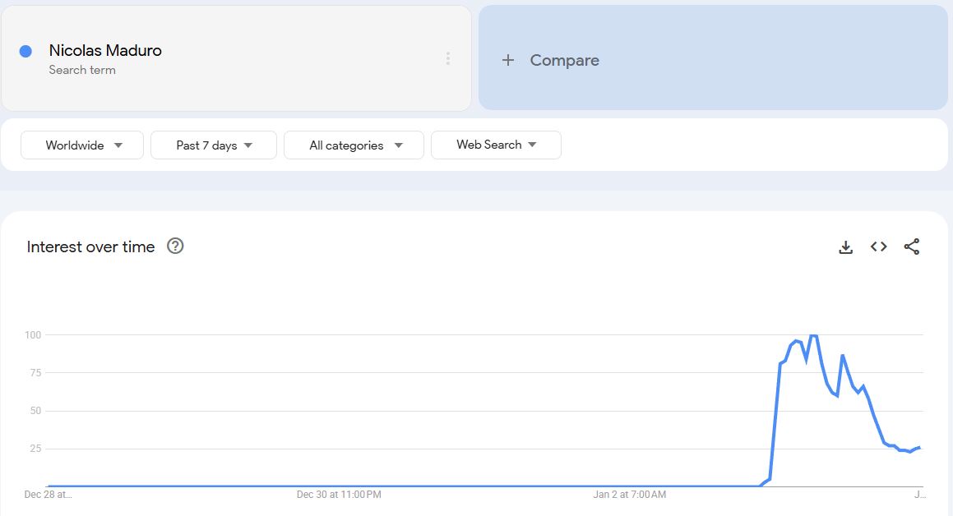The height and width of the screenshot is (516, 953).
Task: Open the Past 7 days time range dropdown
Action: pyautogui.click(x=214, y=145)
